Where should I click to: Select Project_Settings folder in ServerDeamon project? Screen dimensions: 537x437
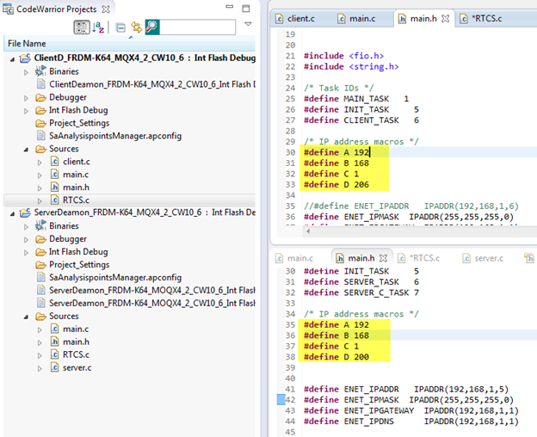(x=79, y=265)
